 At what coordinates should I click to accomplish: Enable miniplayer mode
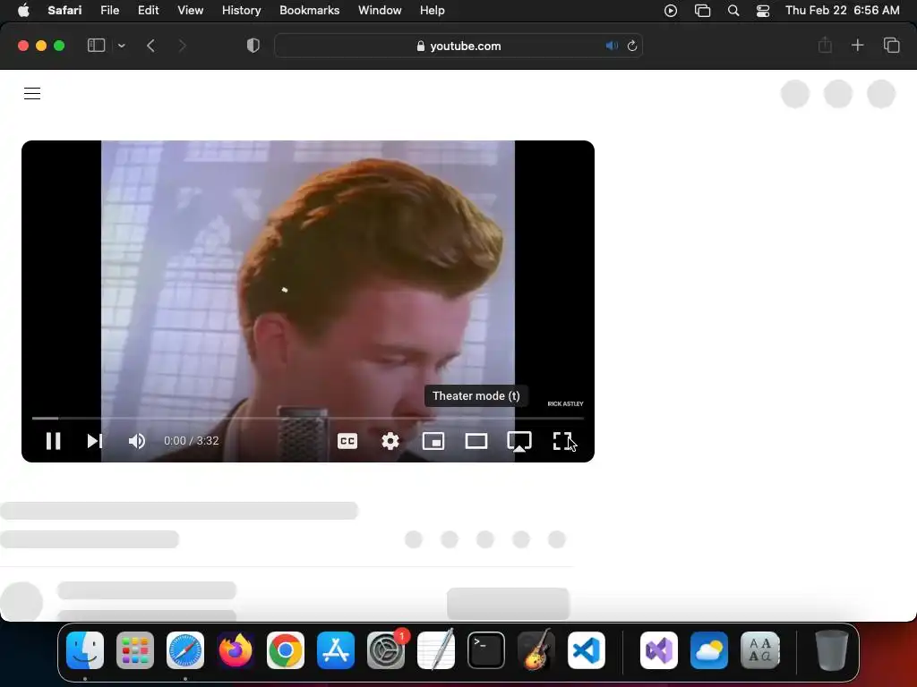pyautogui.click(x=433, y=441)
